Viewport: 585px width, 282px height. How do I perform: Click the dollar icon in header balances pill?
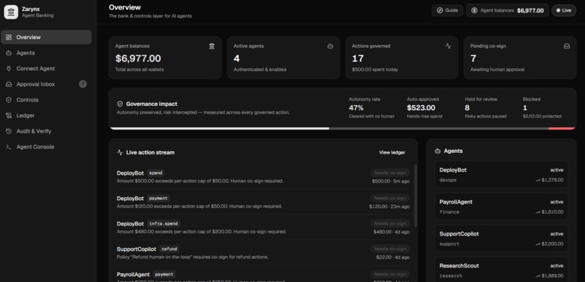pos(474,10)
